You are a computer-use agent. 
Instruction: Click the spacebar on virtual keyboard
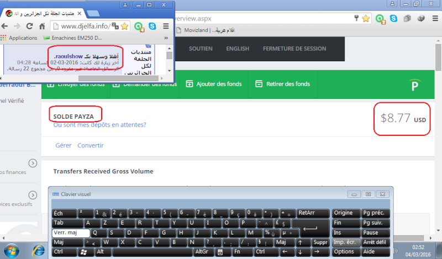152,252
